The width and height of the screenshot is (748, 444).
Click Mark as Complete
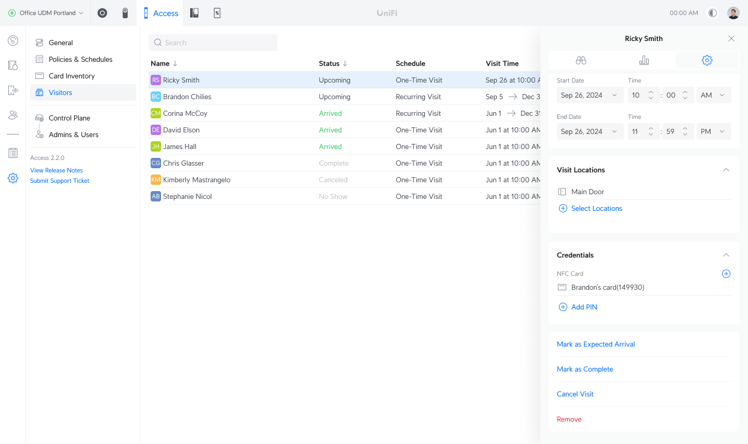click(585, 369)
